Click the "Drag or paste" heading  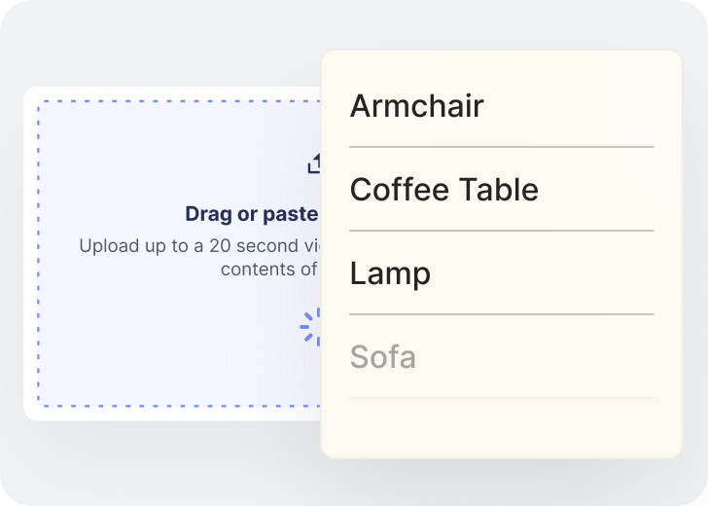pos(252,214)
